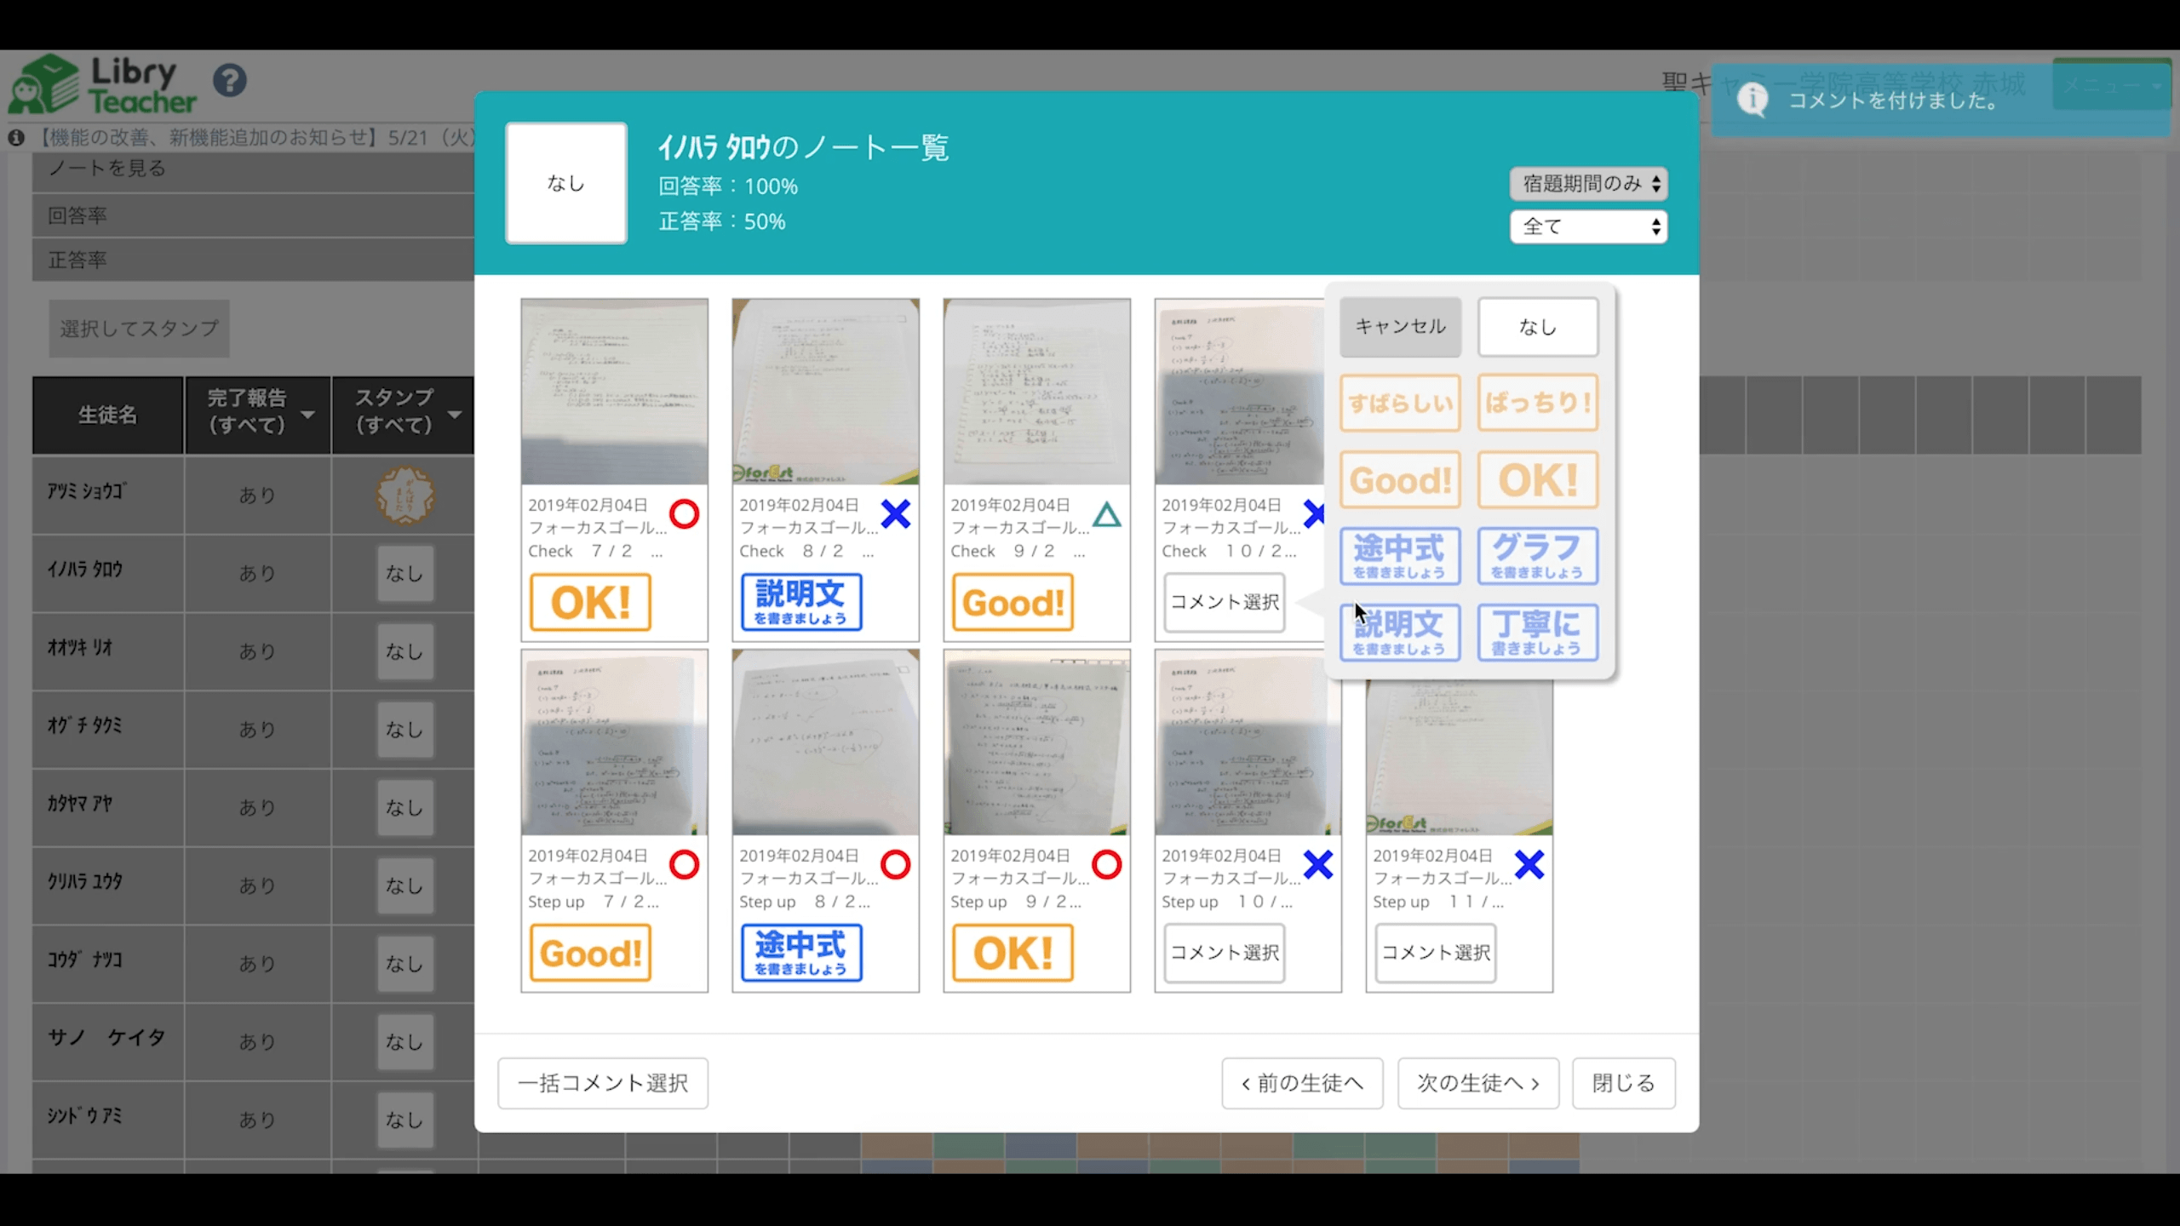Screen dimensions: 2180x1226
Task: Expand the 完了報告 column filter
Action: tap(308, 415)
